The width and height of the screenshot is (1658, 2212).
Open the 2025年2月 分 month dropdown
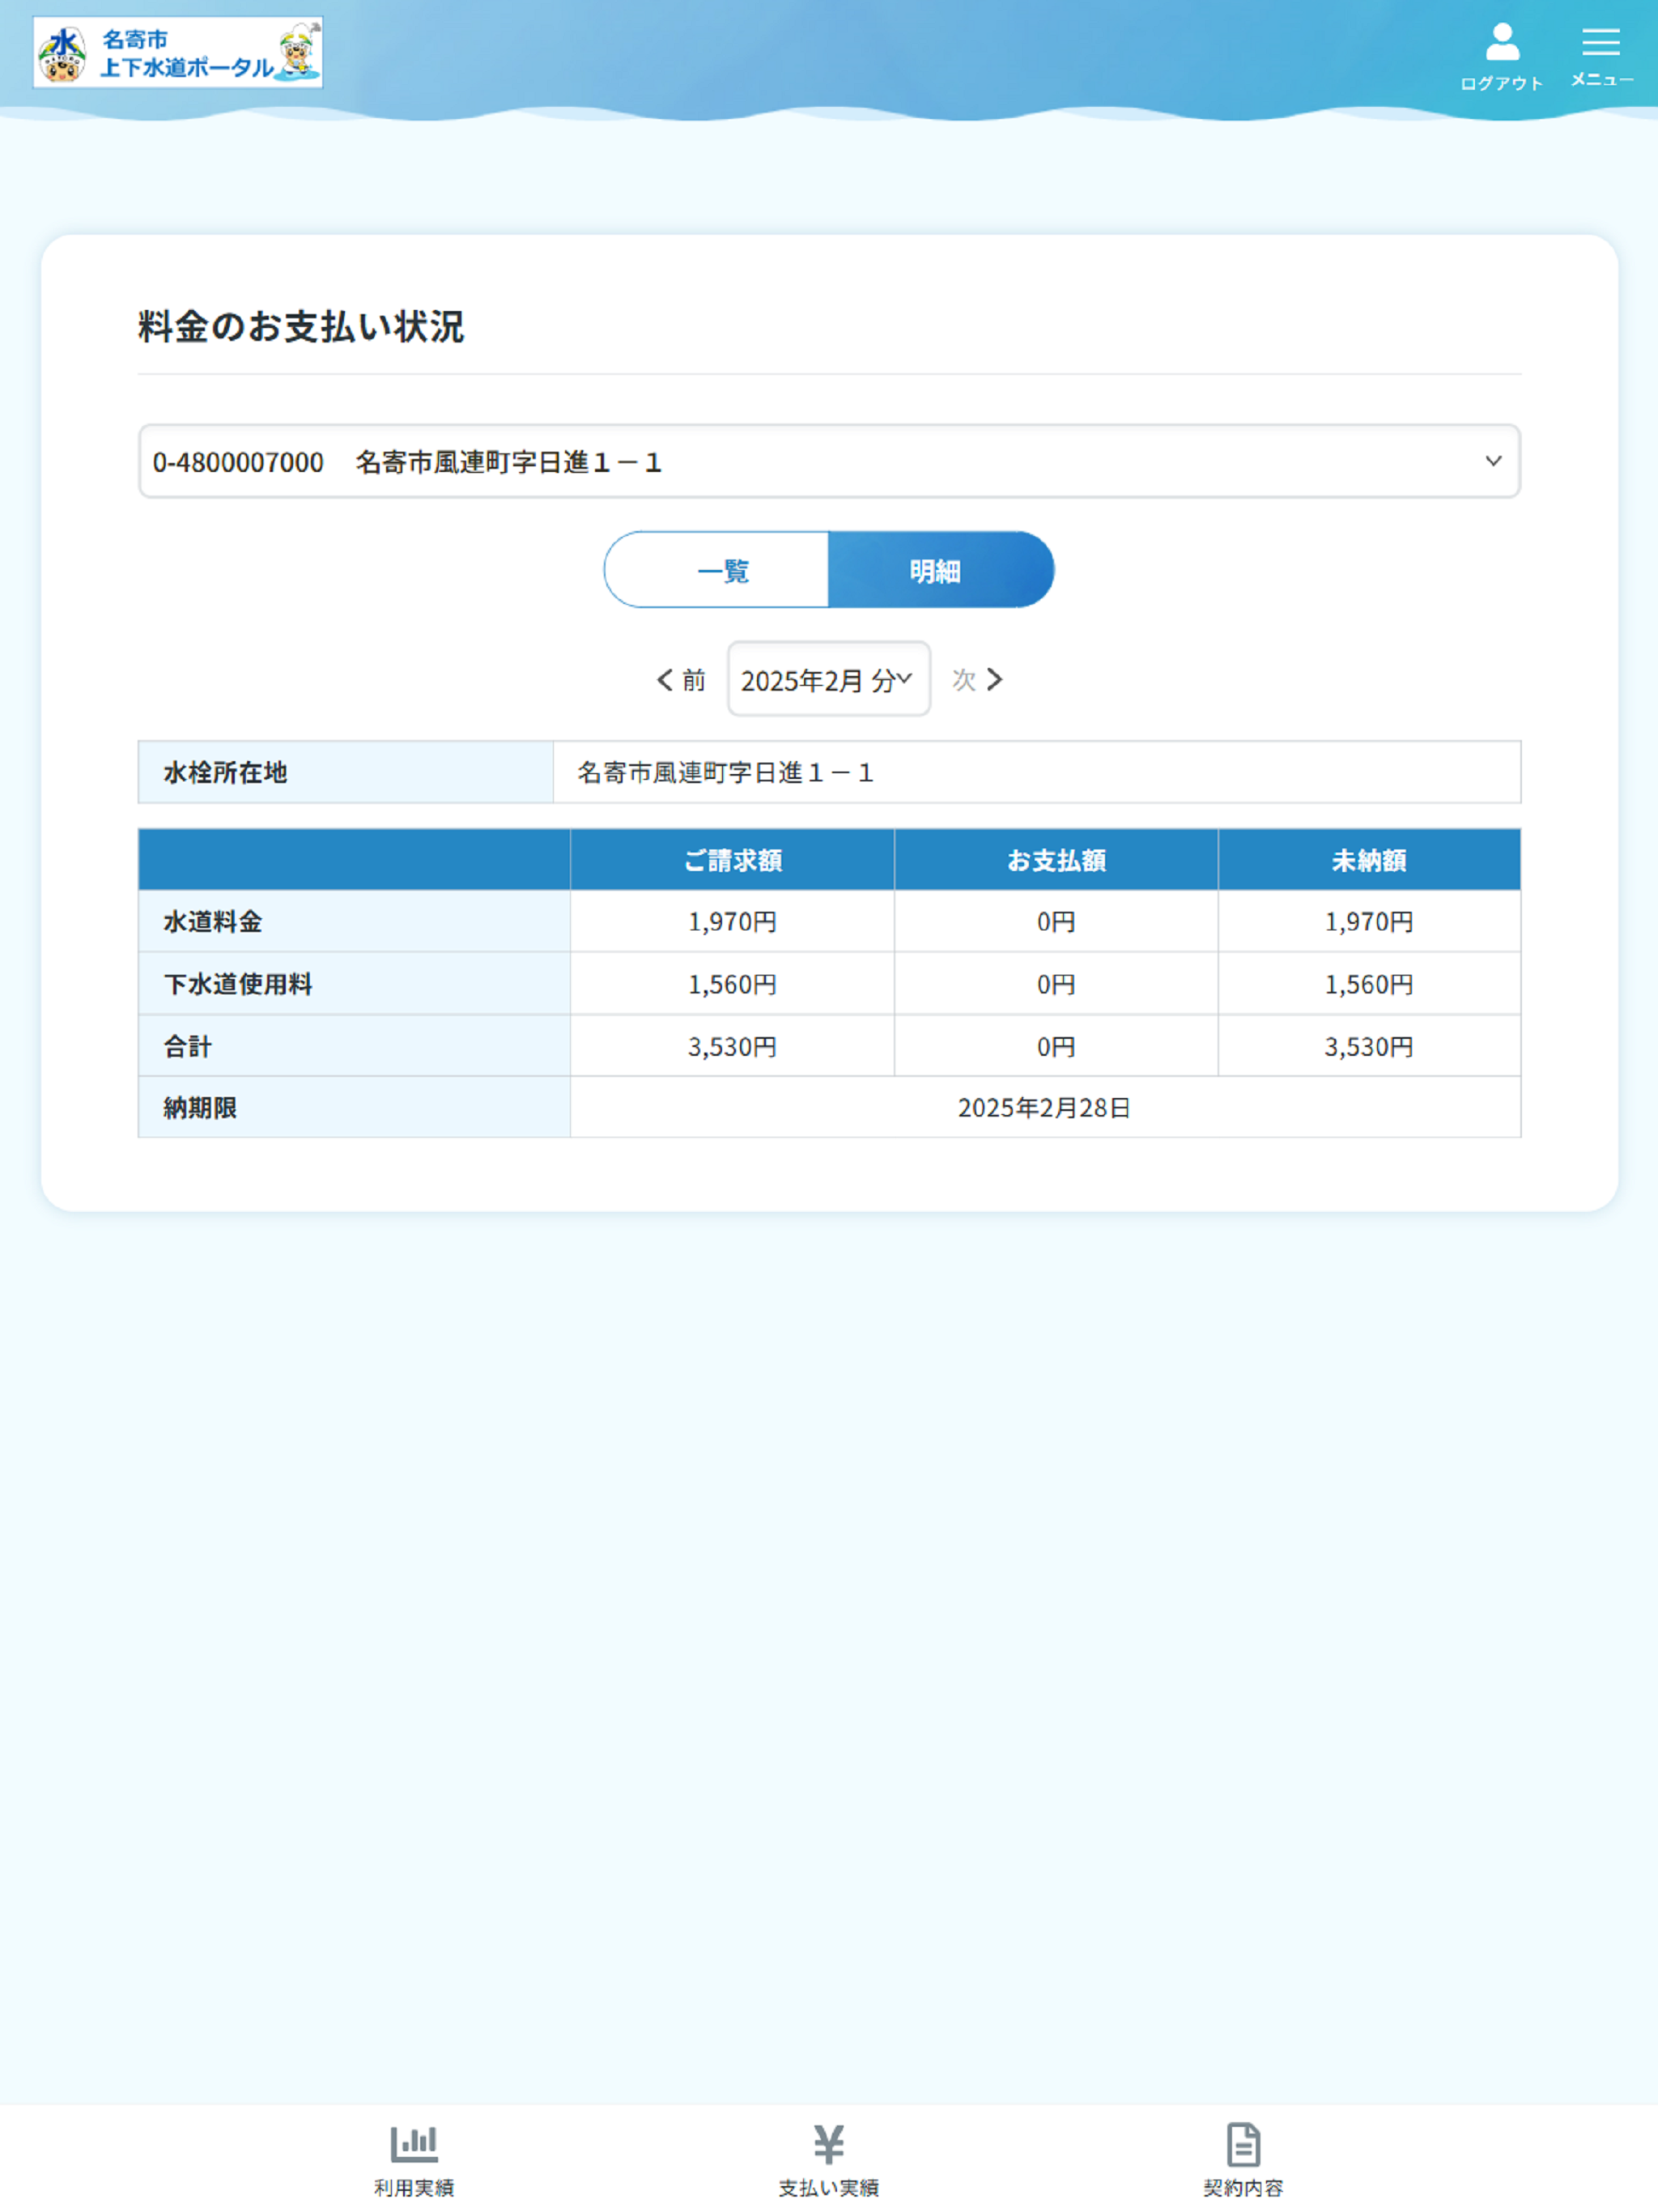[829, 679]
